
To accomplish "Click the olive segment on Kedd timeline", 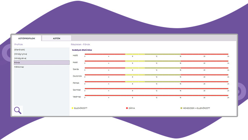I will coord(163,61).
